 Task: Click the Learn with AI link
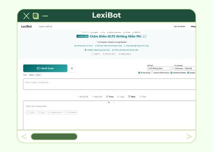pyautogui.click(x=46, y=26)
